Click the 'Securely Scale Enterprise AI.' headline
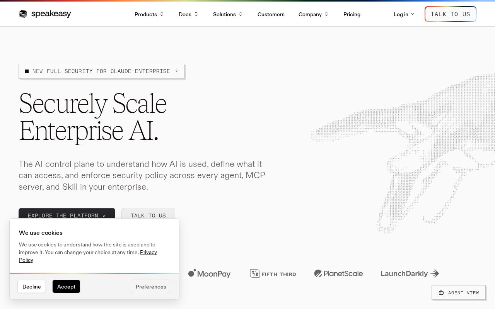 [92, 117]
